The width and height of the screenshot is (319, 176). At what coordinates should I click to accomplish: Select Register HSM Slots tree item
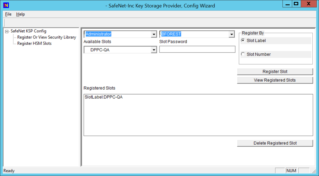[34, 43]
